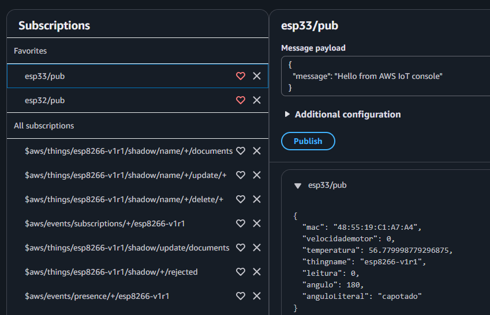Screen dimensions: 490x315
Task: Heart the shadow/+/rejected subscription
Action: 241,272
